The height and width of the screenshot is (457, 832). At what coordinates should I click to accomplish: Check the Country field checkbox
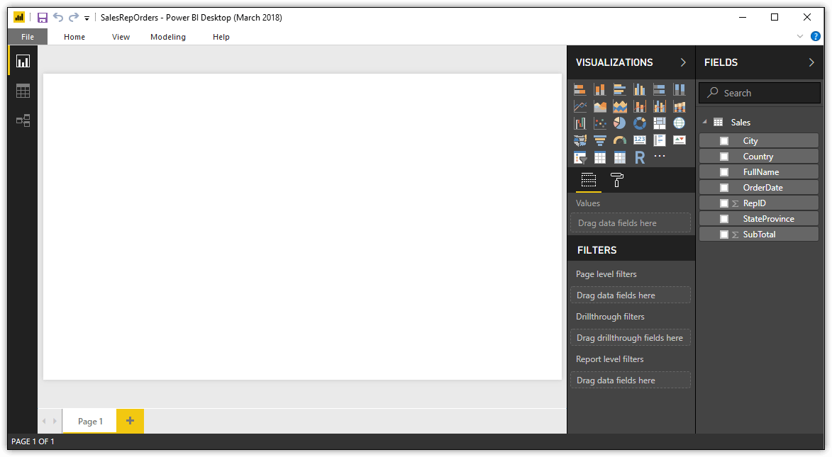pyautogui.click(x=723, y=157)
